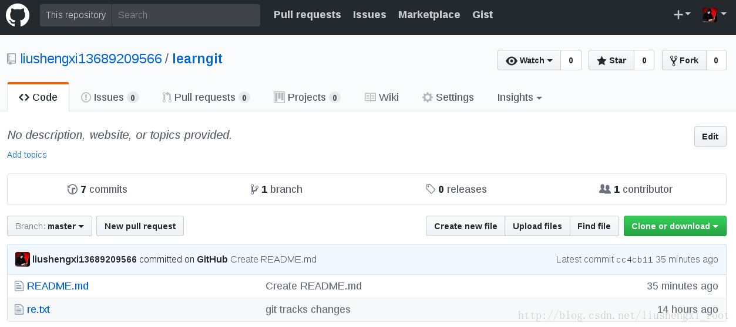
Task: Click the commits history clock icon
Action: pos(72,189)
